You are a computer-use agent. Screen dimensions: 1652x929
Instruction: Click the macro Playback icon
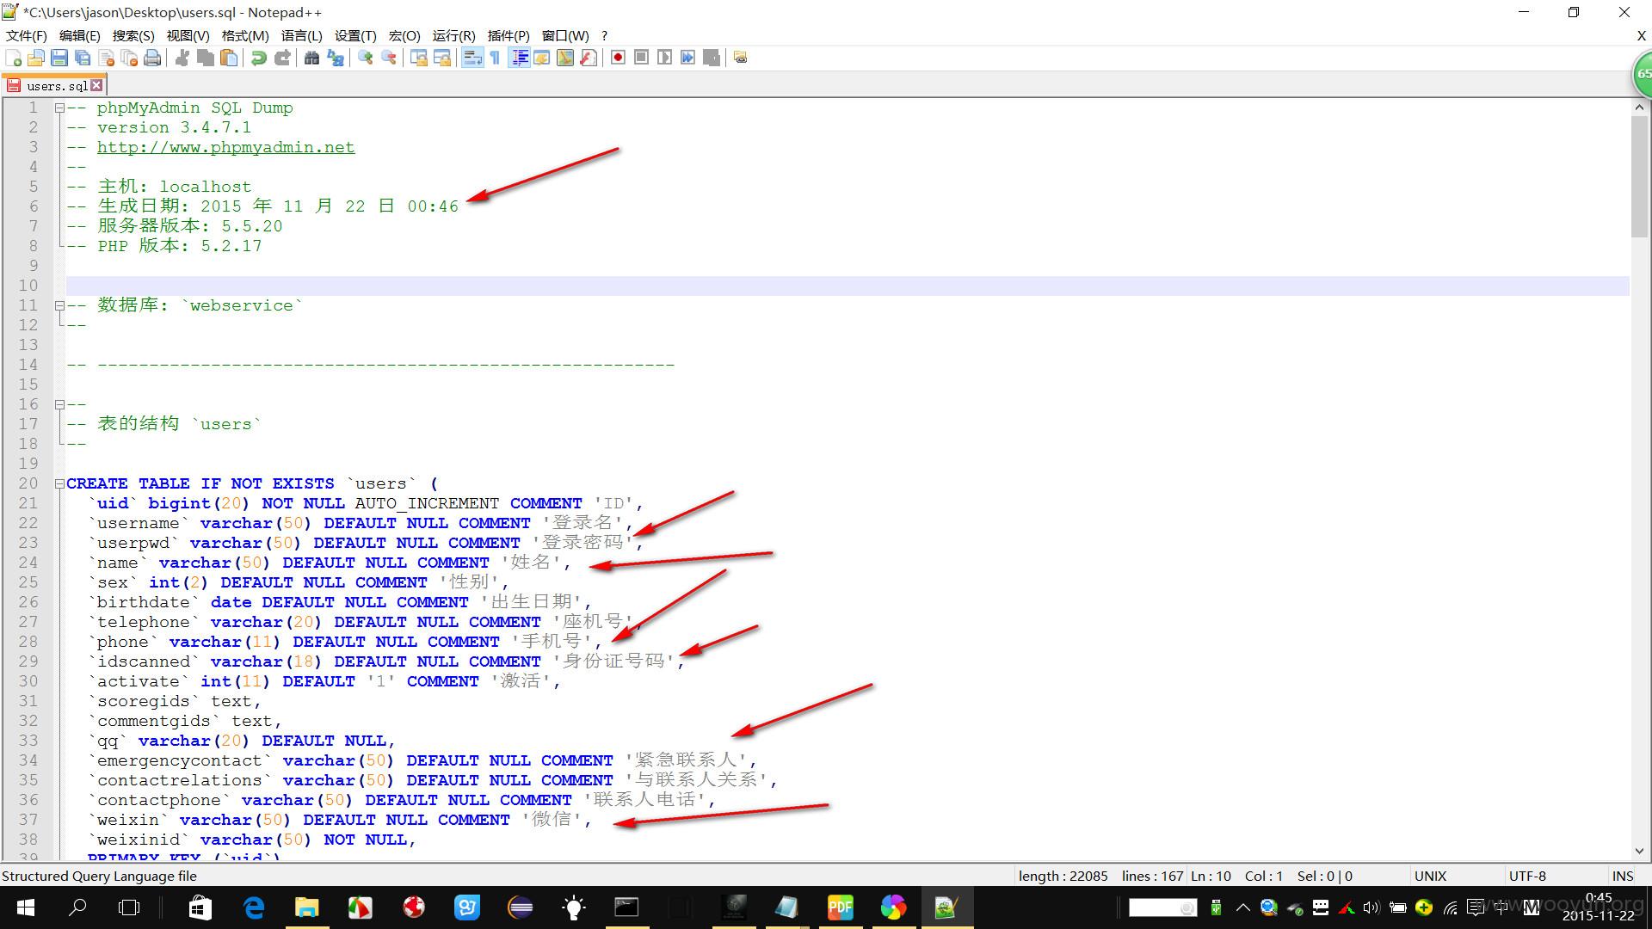click(x=664, y=58)
